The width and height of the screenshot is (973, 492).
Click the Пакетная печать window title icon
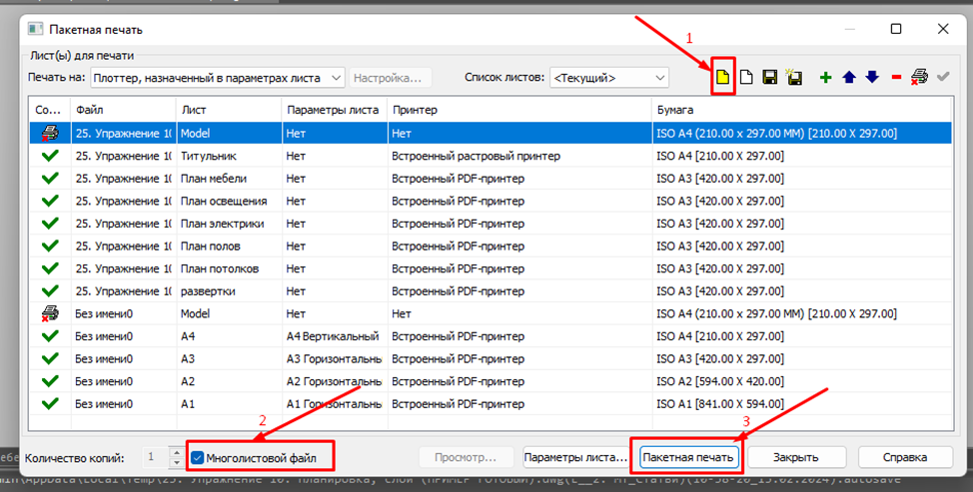click(x=36, y=29)
